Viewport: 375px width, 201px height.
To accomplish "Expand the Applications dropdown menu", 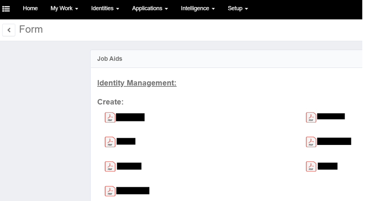I will pos(150,8).
